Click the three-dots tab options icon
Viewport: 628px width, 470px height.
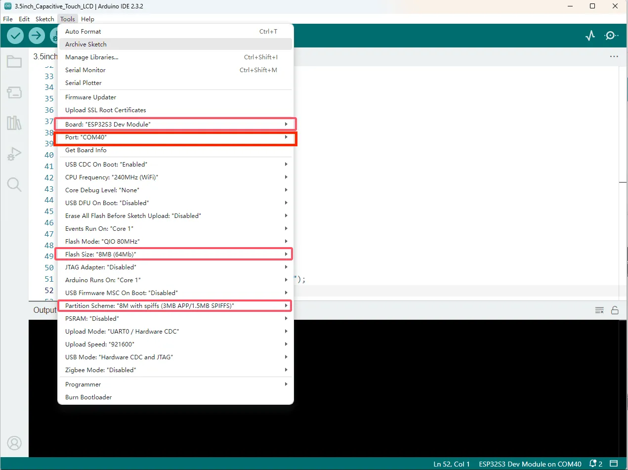click(614, 56)
